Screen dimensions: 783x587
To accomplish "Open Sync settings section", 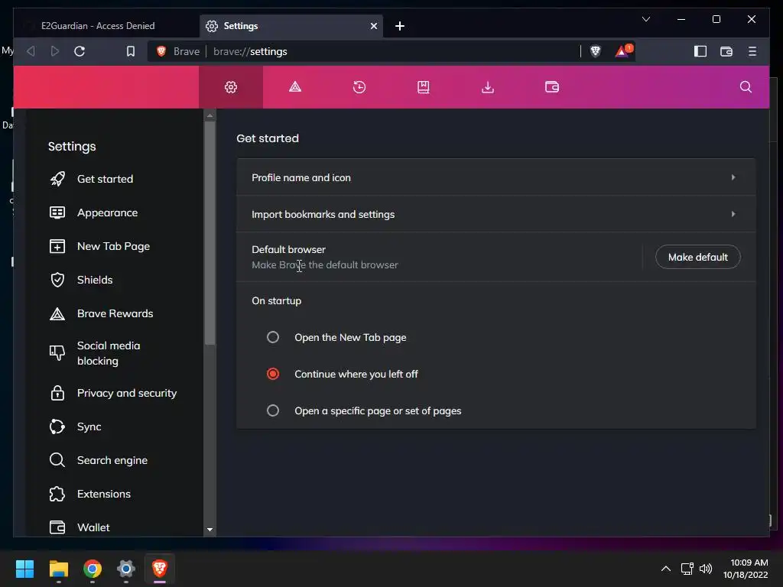I will tap(89, 426).
